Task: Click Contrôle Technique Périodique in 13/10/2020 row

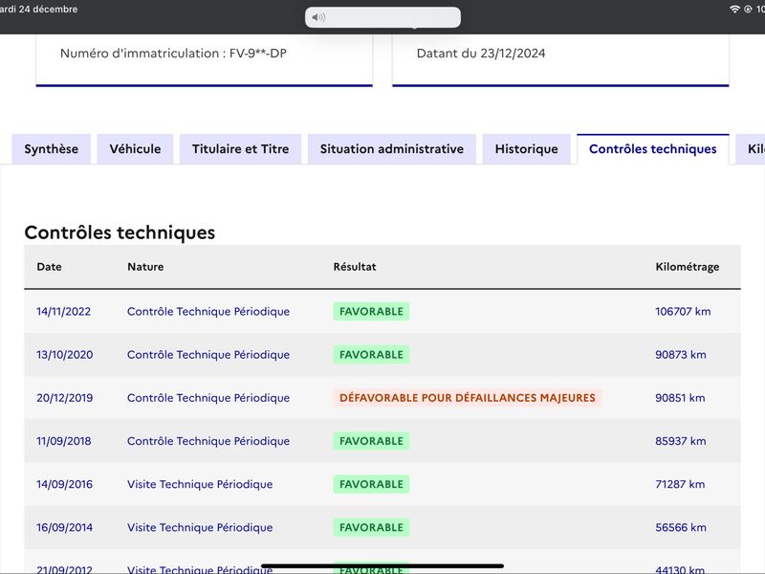Action: coord(208,355)
